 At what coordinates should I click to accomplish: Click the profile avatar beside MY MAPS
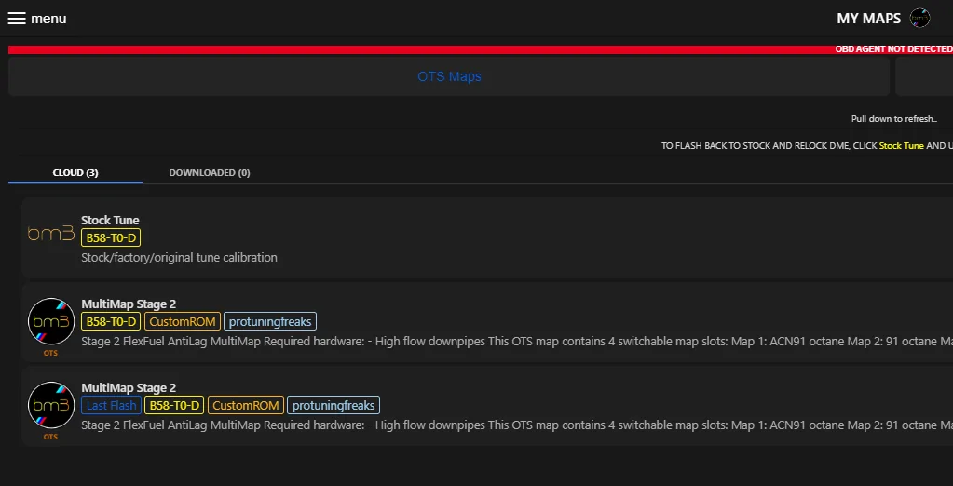click(x=919, y=19)
